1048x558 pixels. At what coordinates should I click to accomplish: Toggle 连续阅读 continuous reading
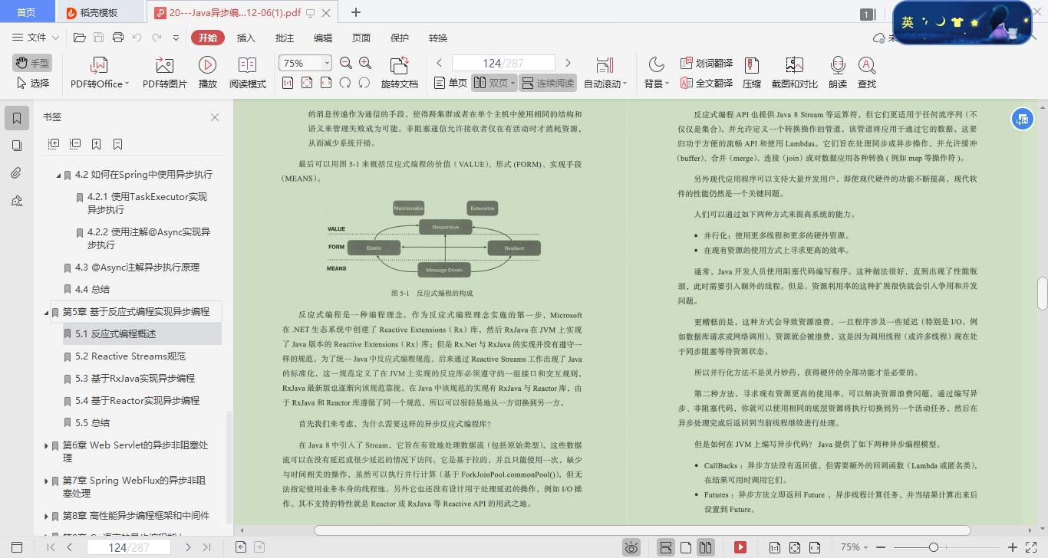coord(548,83)
